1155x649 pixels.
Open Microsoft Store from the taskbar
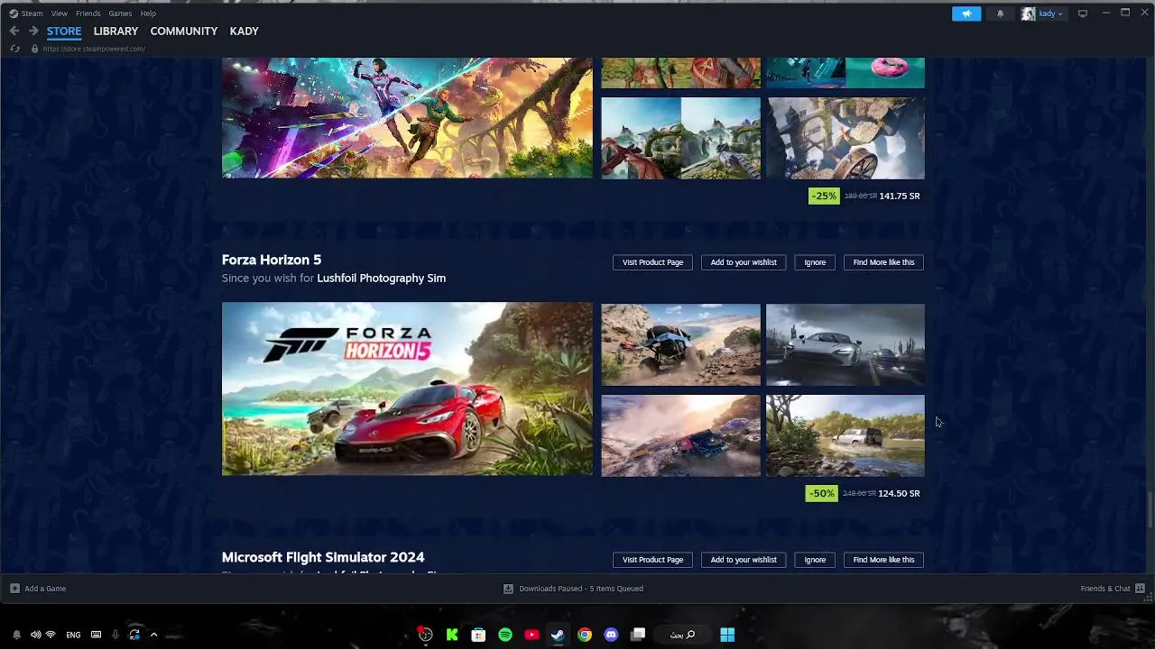point(478,635)
